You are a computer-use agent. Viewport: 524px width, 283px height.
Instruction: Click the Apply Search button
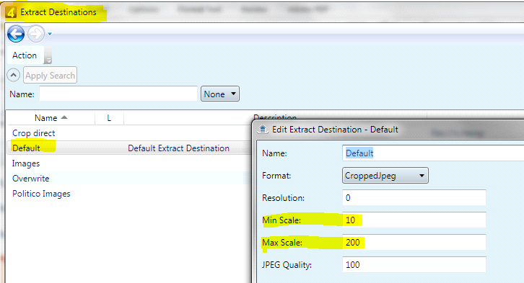click(50, 76)
